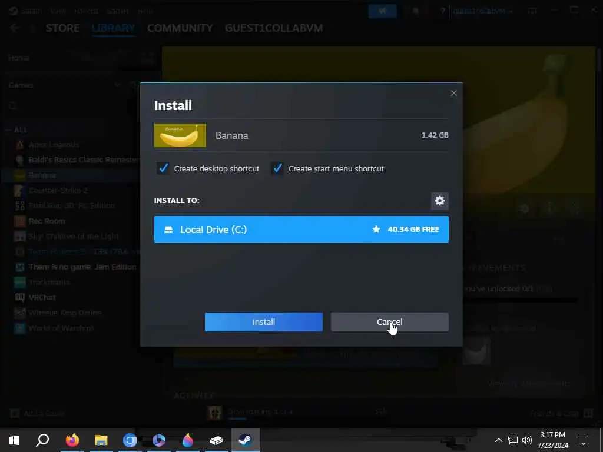Switch to the STORE tab

62,28
